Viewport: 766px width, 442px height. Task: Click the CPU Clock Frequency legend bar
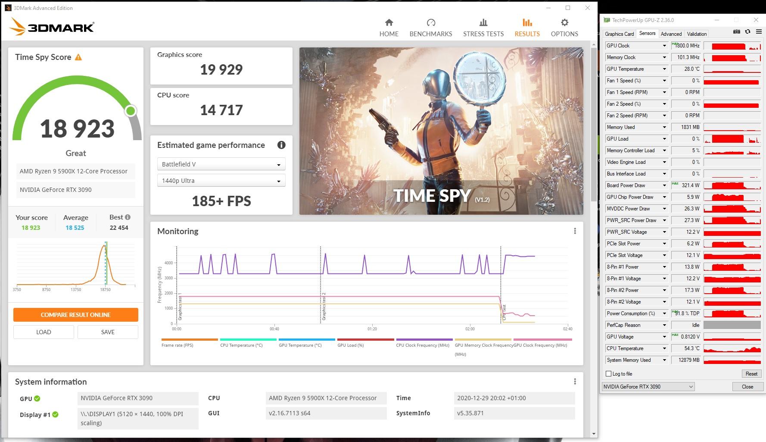[x=424, y=340]
